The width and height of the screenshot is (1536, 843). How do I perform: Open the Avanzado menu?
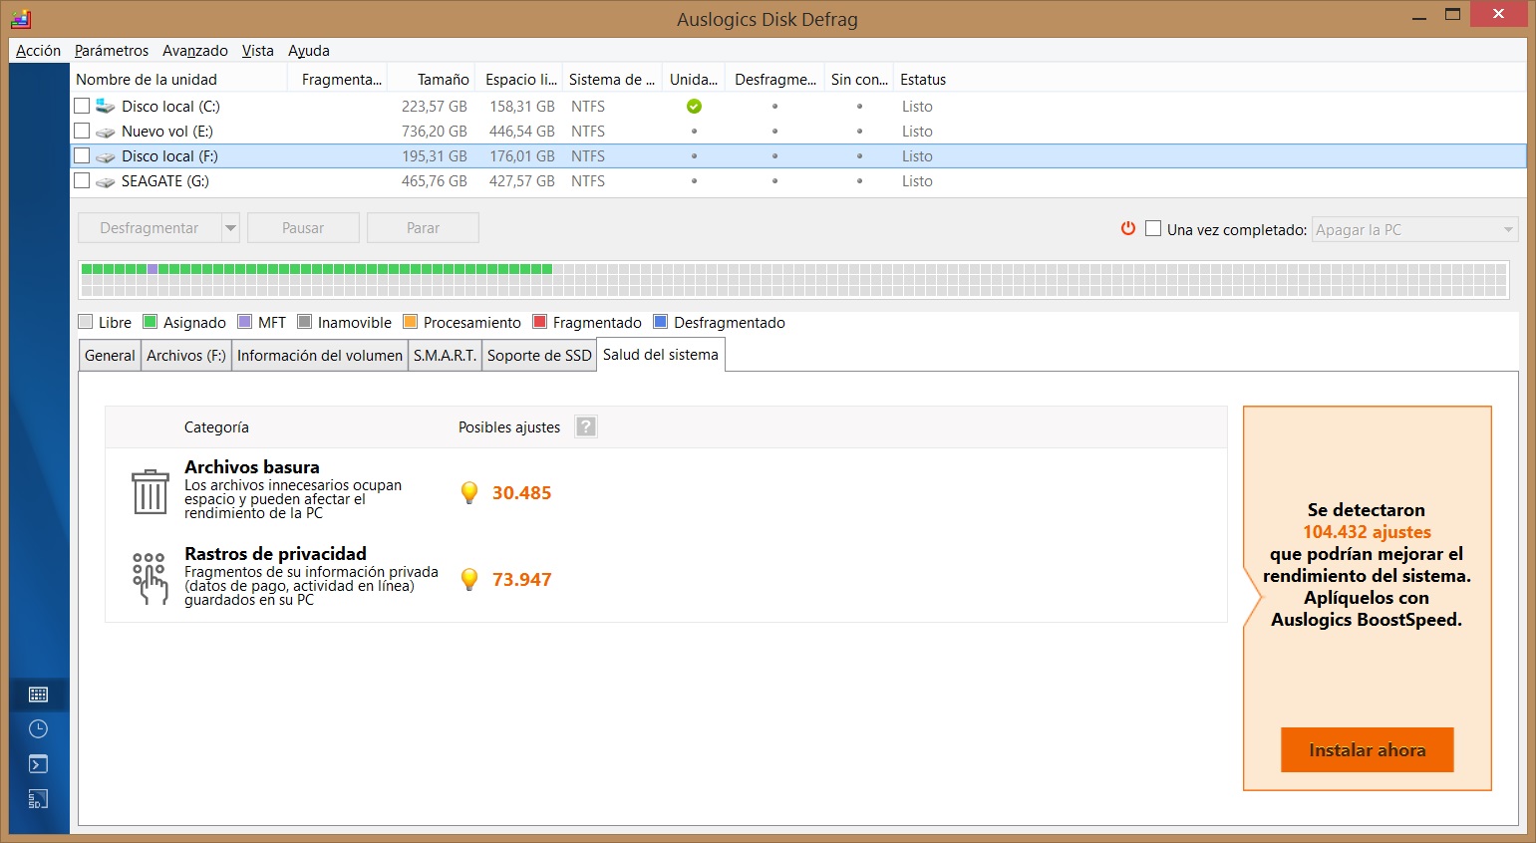pos(195,51)
